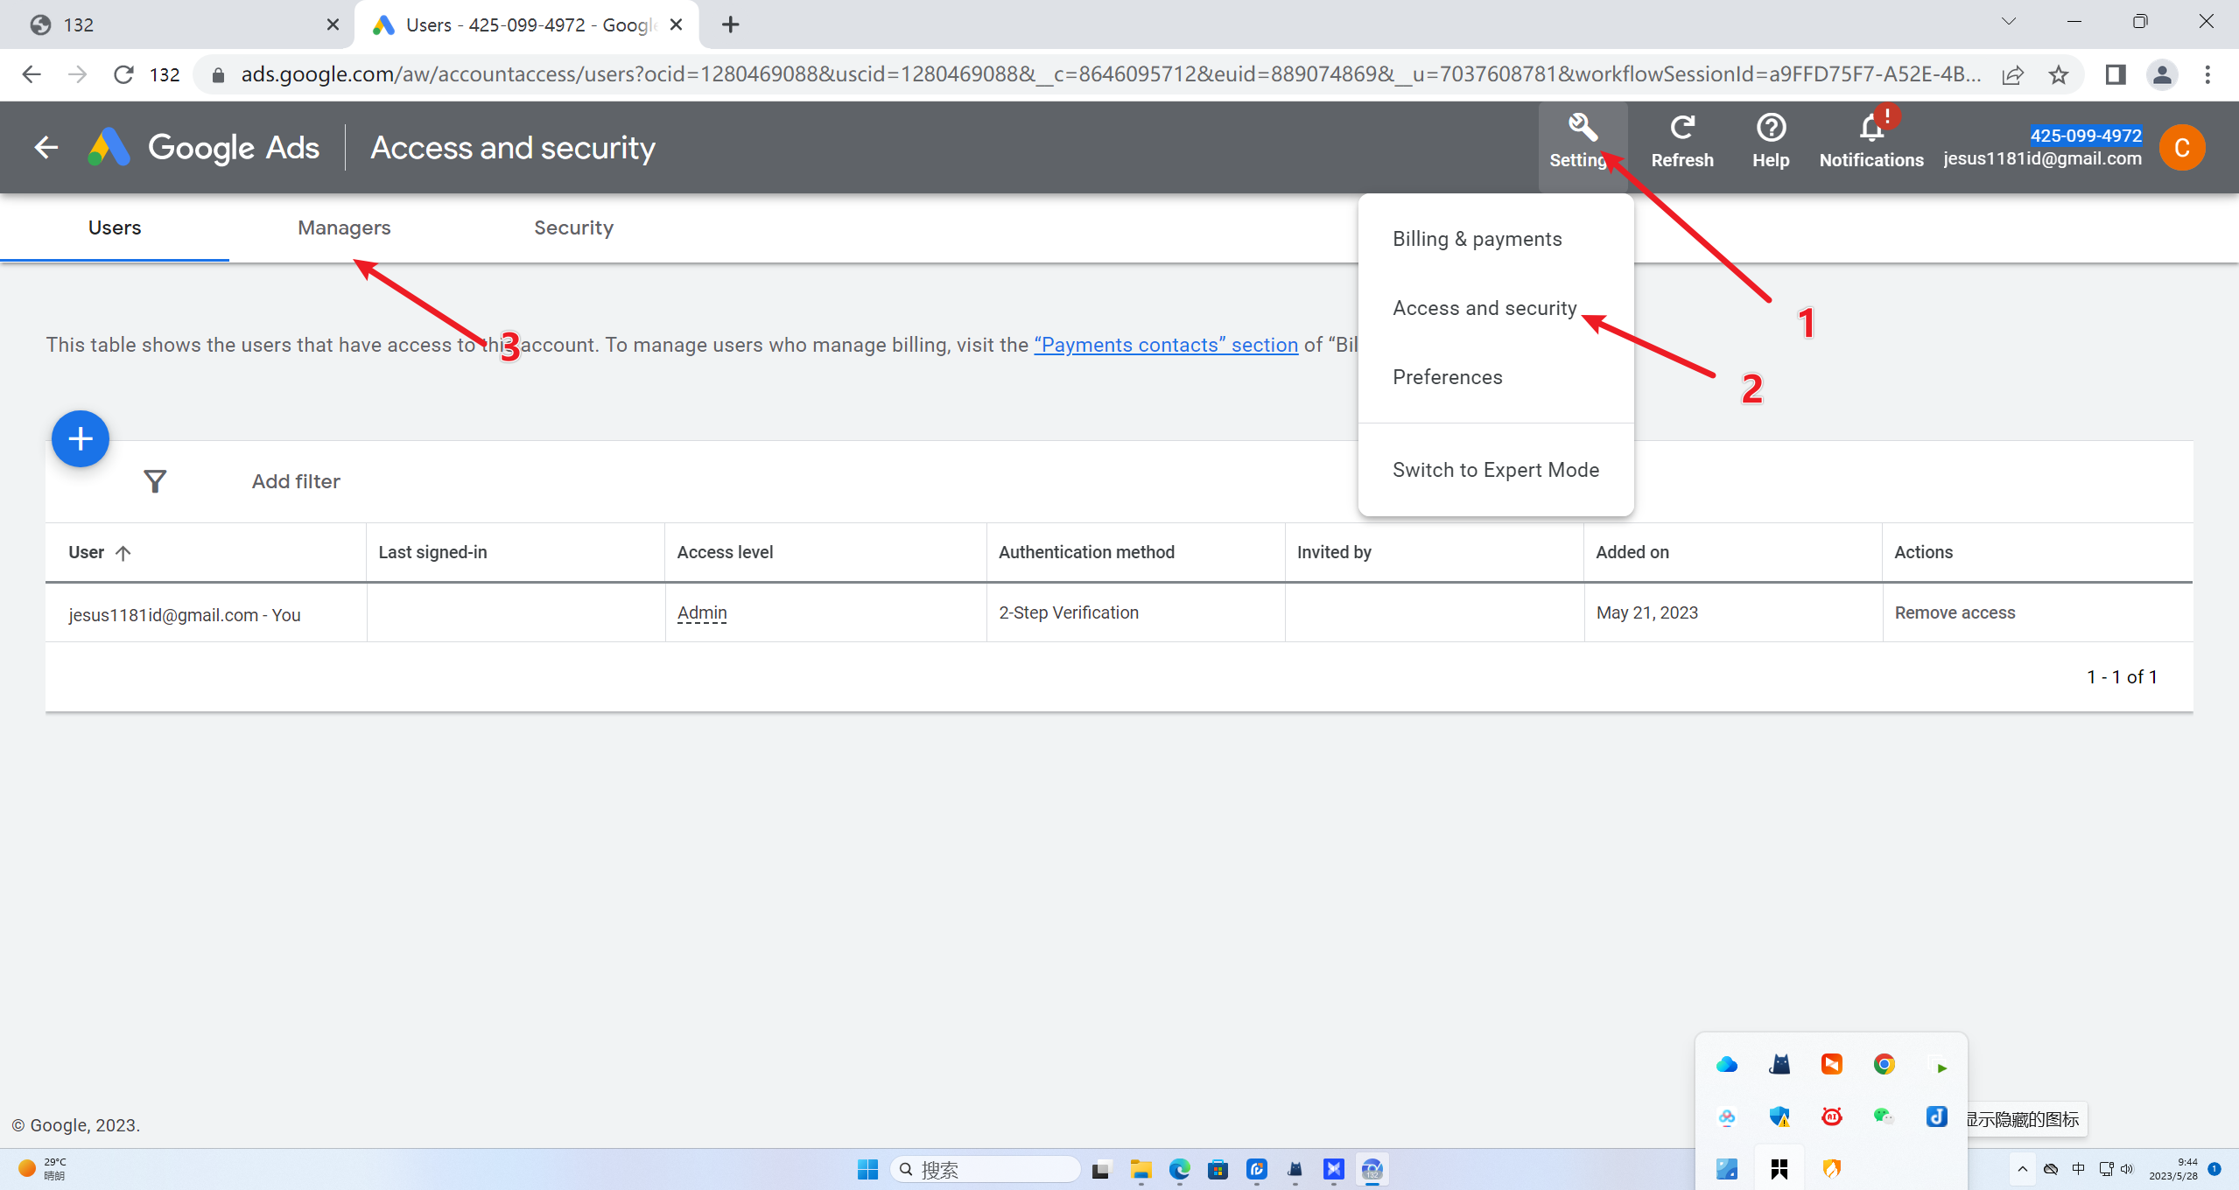This screenshot has width=2239, height=1190.
Task: Sort by User column arrow
Action: click(123, 552)
